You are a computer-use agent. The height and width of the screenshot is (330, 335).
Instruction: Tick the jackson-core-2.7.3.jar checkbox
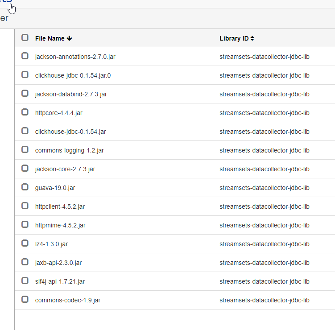[x=25, y=168]
